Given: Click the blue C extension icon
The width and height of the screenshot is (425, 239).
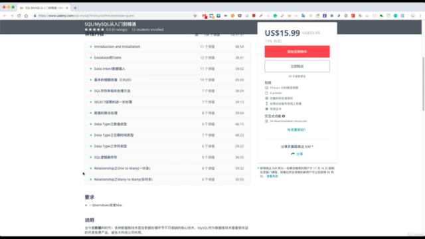Looking at the screenshot, I should 402,16.
